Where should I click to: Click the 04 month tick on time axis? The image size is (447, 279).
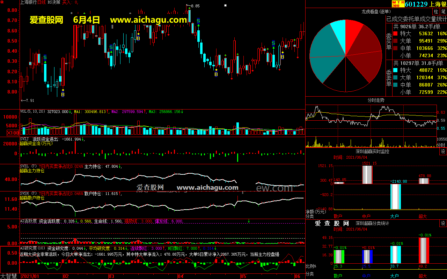click(x=181, y=276)
